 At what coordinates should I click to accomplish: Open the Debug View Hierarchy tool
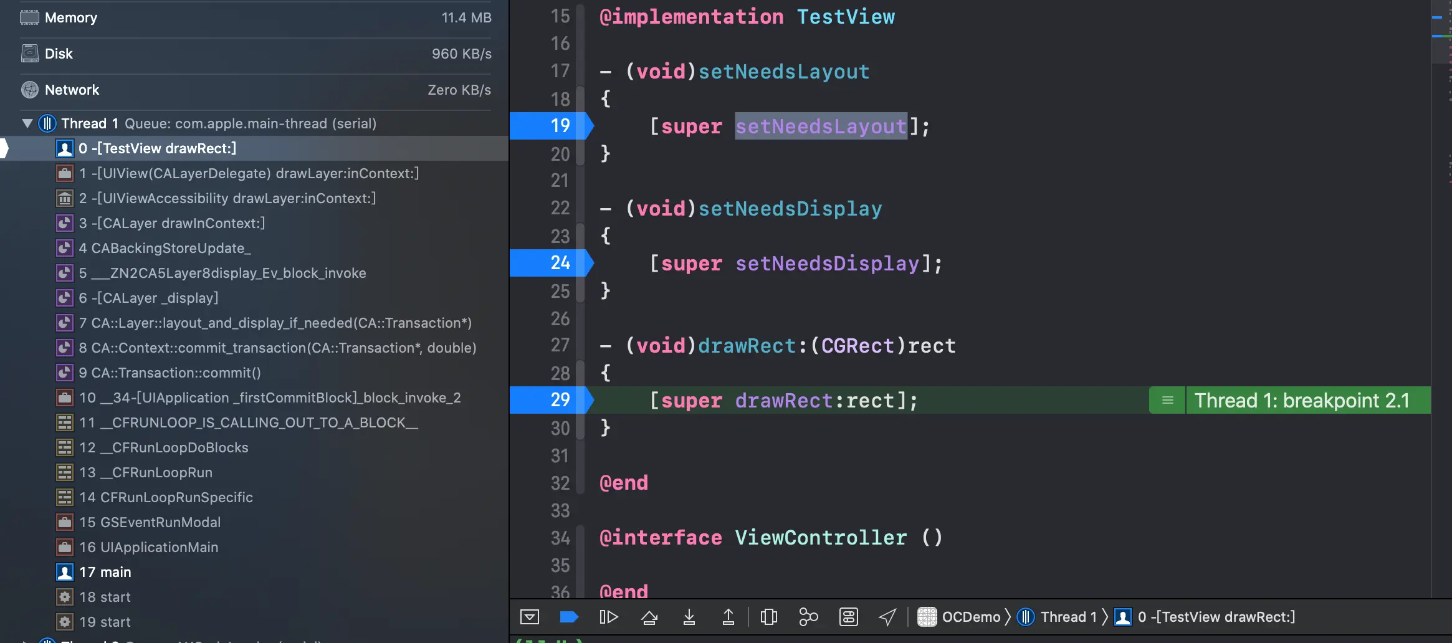769,617
